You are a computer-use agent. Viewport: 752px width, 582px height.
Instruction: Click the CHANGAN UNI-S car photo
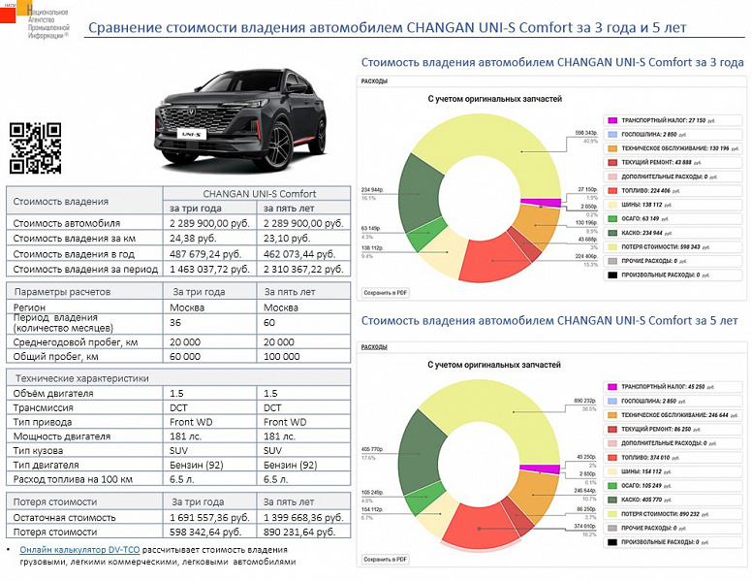tap(240, 119)
